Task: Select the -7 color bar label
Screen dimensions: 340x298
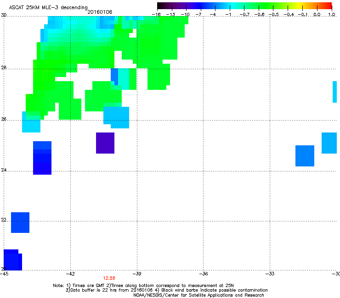Action: [199, 15]
